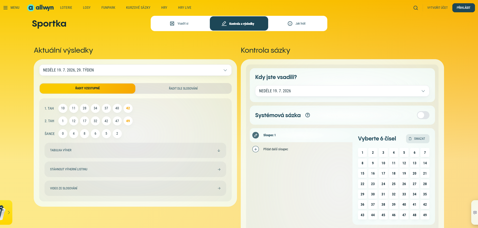
Task: Click the chevron of the results date dropdown
Action: tap(225, 70)
